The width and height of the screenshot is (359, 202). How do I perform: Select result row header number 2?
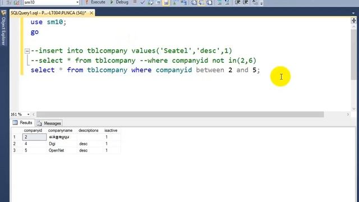pos(17,144)
